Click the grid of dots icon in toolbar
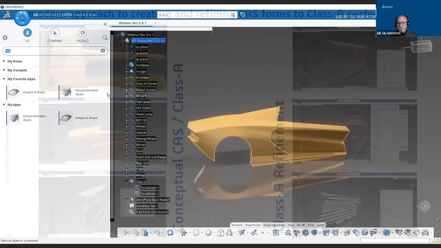441x248 pixels. click(x=276, y=232)
